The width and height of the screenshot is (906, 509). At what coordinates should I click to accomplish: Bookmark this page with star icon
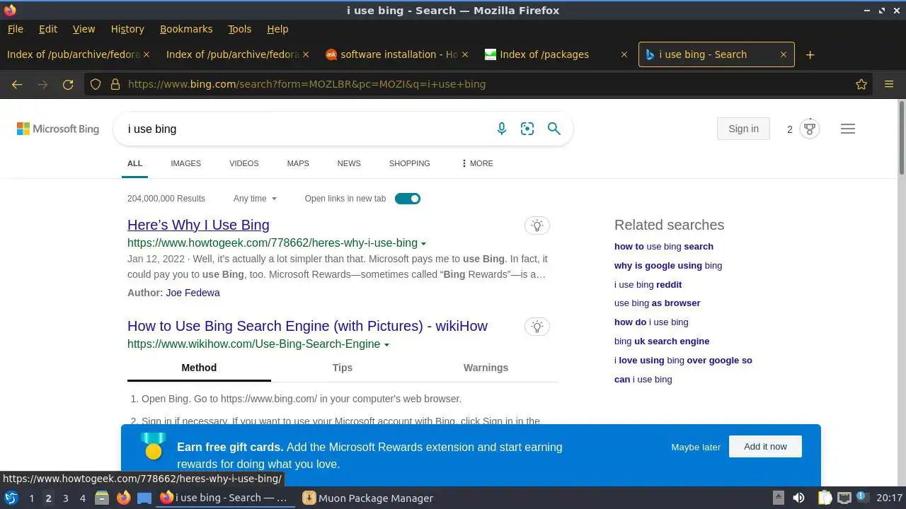[x=861, y=84]
